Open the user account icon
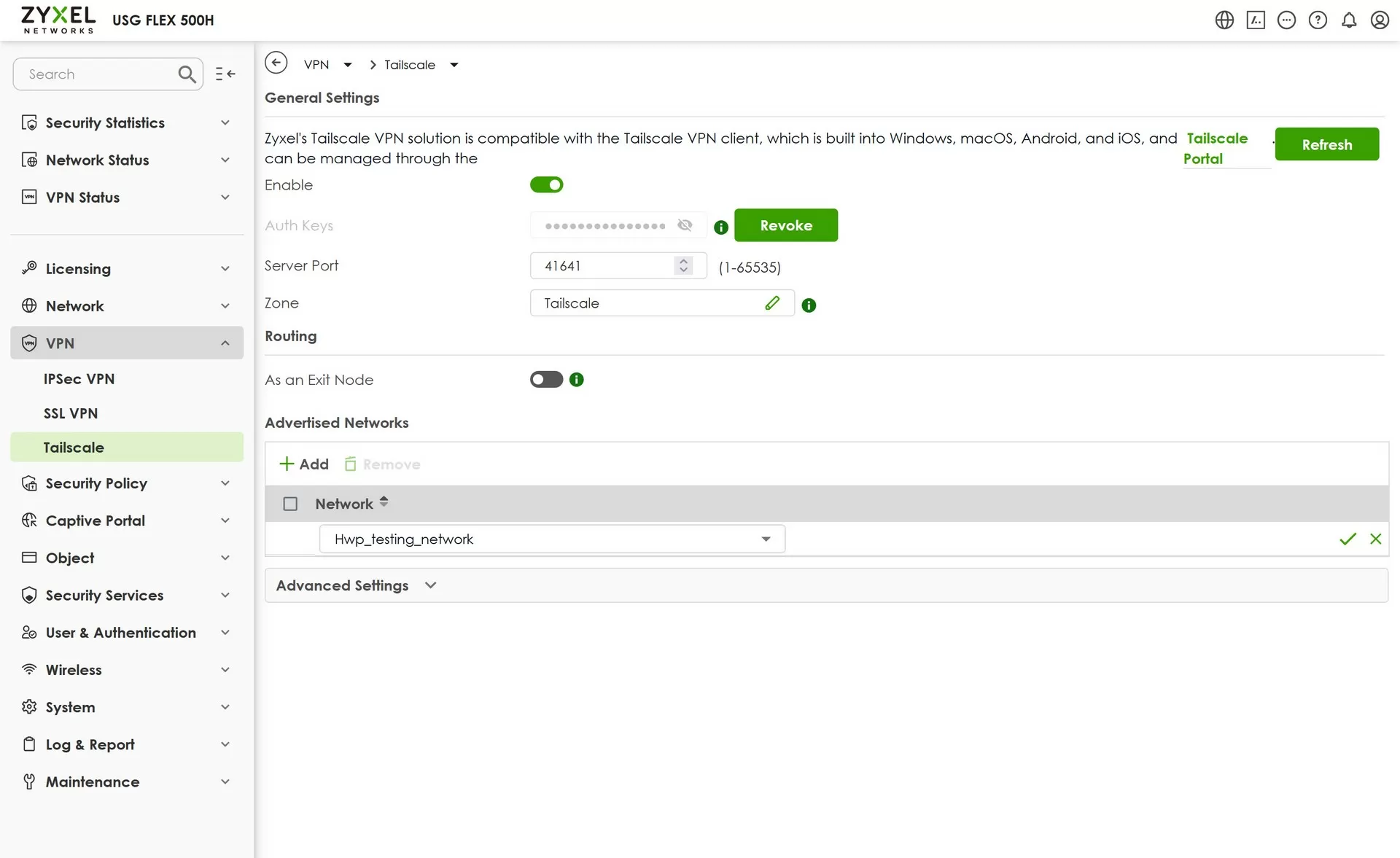The image size is (1400, 858). 1379,20
